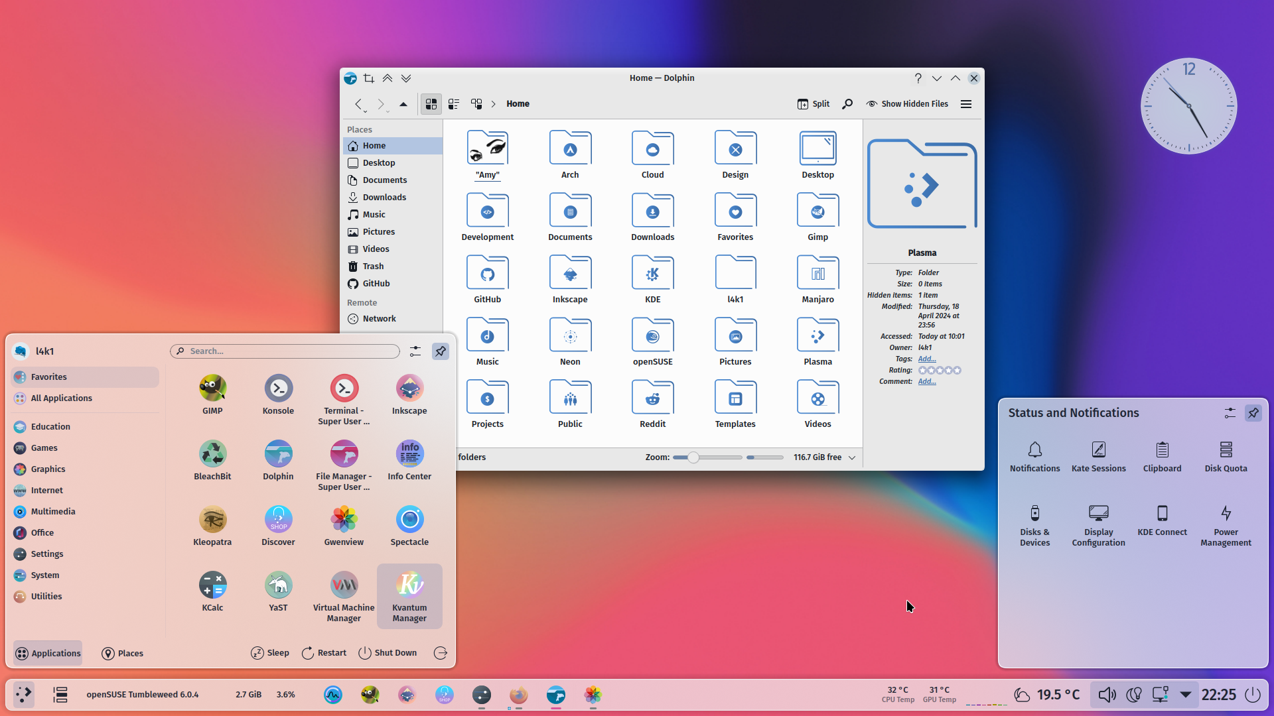Open the Utilities category
This screenshot has height=716, width=1274.
[85, 597]
